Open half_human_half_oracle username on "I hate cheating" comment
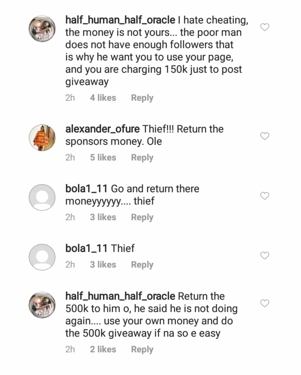The image size is (301, 375). tap(120, 20)
